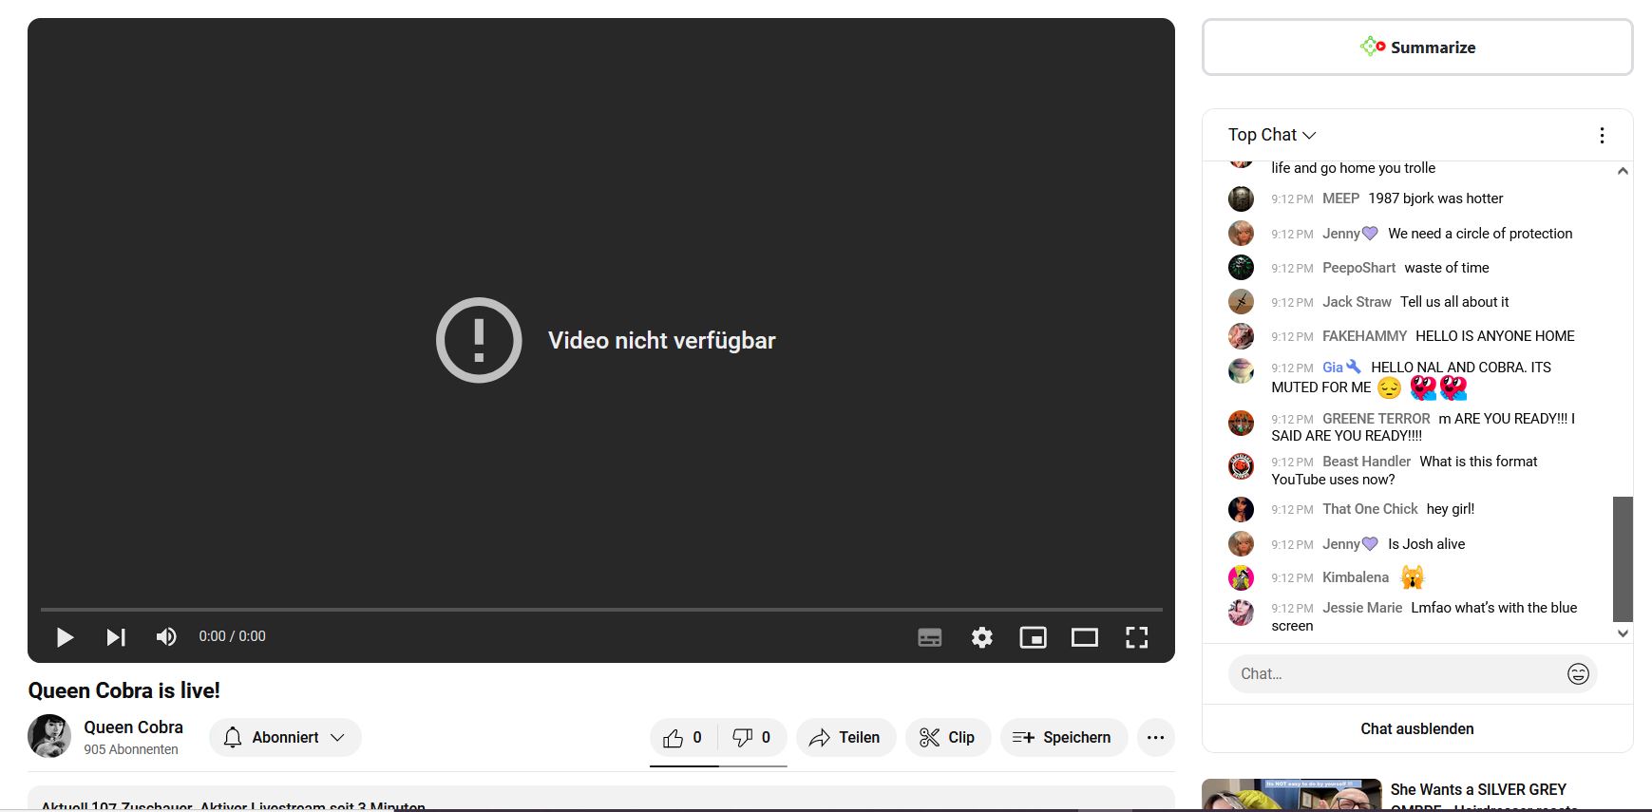Open emoji picker in chat input
Image resolution: width=1652 pixels, height=812 pixels.
(1578, 673)
